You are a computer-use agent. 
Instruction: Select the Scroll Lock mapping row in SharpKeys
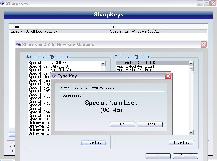pos(108,31)
